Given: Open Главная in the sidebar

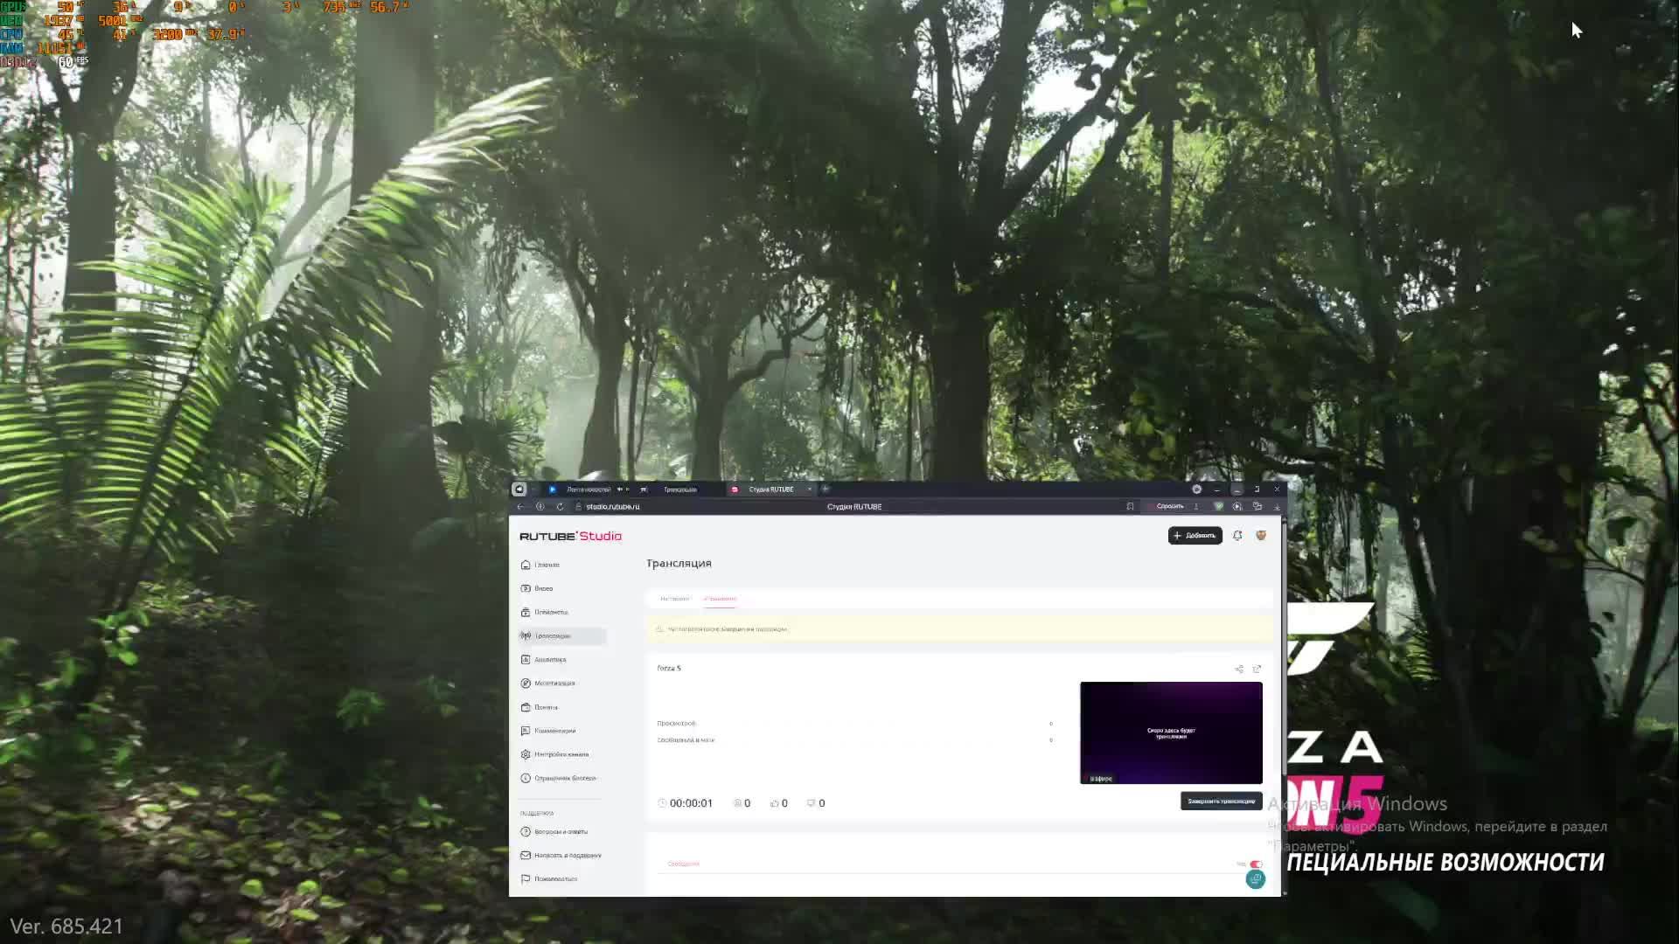Looking at the screenshot, I should [547, 565].
